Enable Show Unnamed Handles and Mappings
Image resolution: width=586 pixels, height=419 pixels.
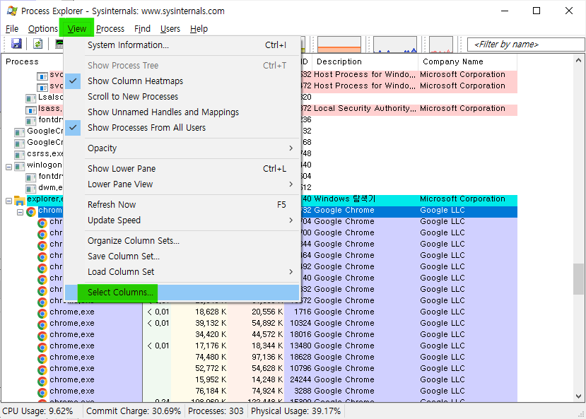pos(182,112)
